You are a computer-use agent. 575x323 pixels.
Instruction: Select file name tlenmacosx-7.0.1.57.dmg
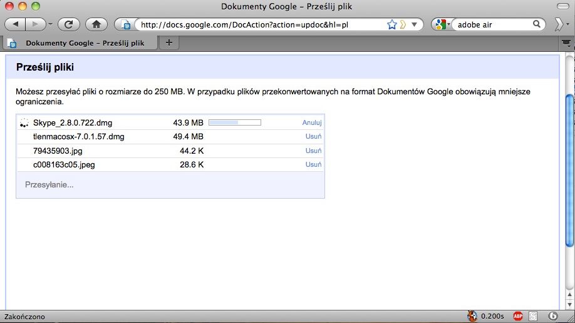pos(79,137)
